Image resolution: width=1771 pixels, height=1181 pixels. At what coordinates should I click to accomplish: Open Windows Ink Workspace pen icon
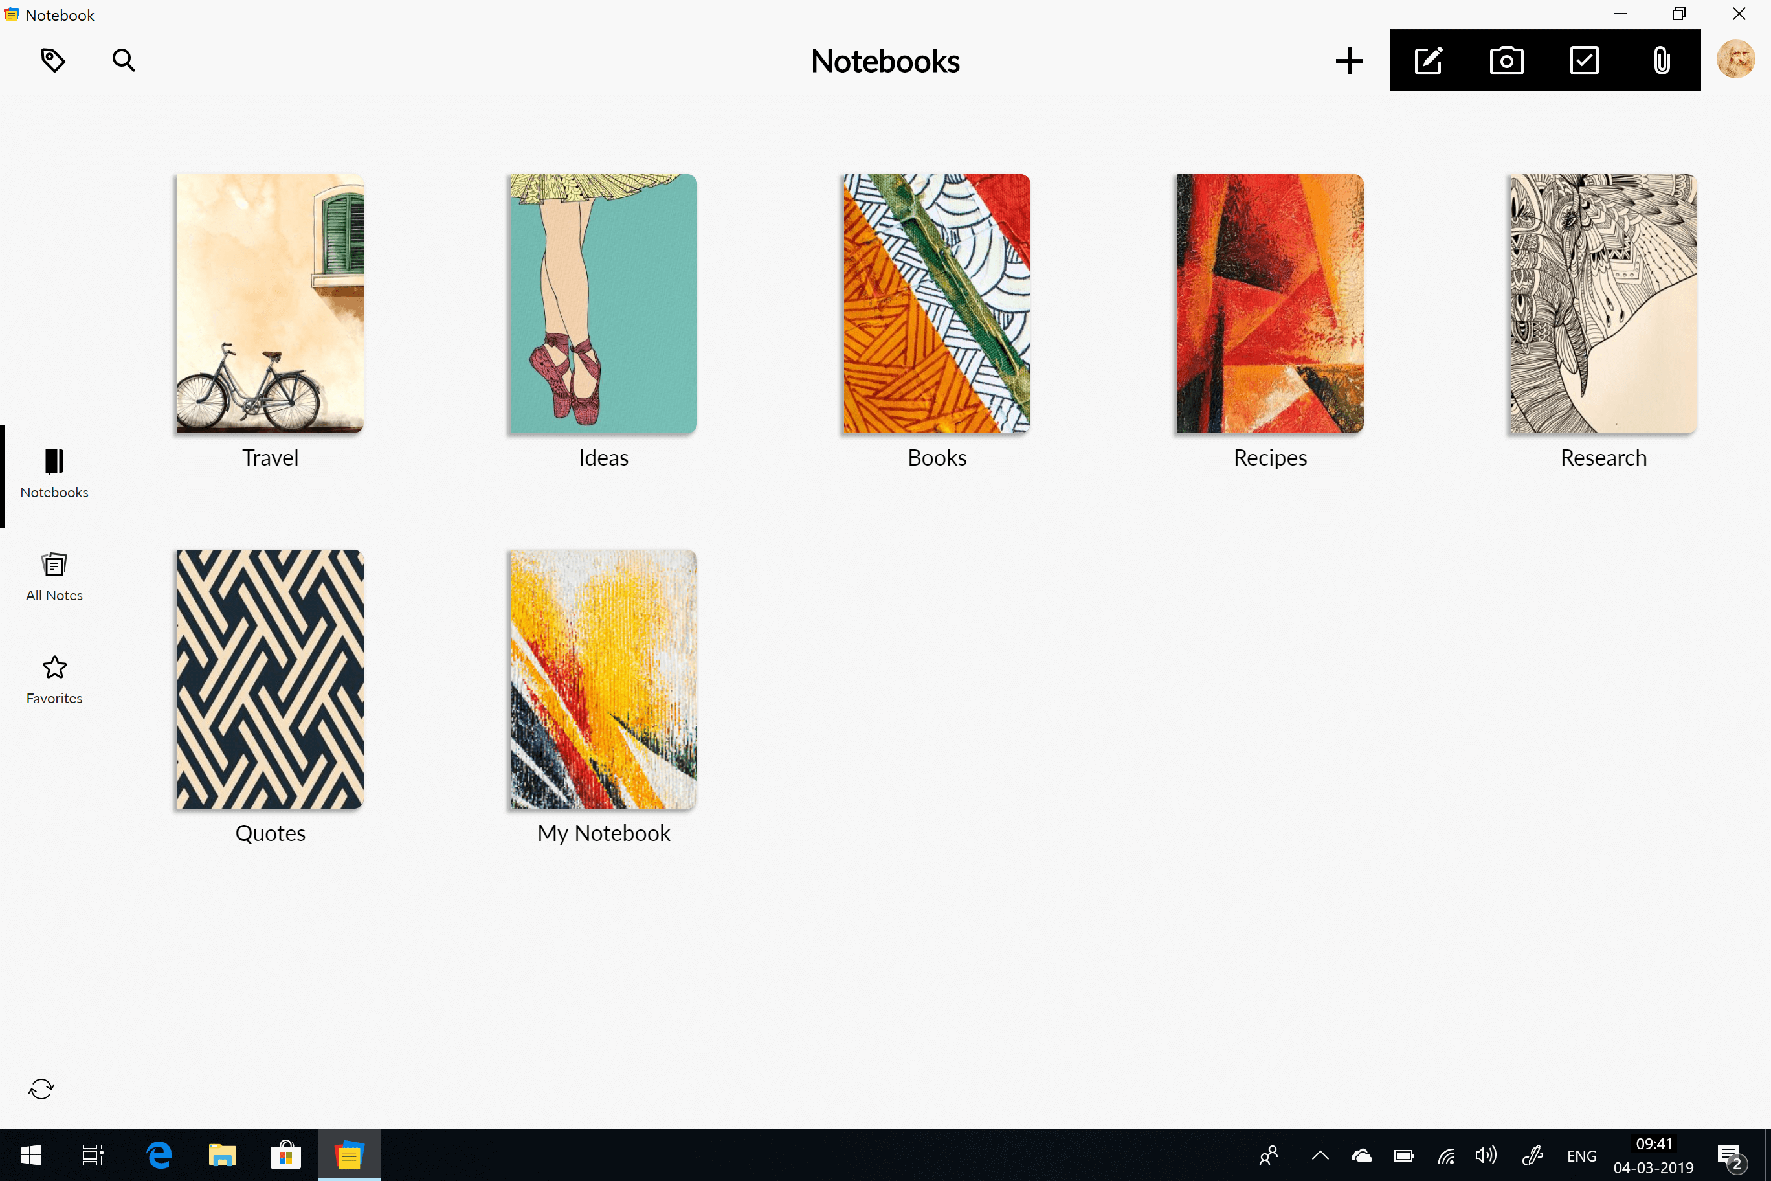tap(1532, 1155)
